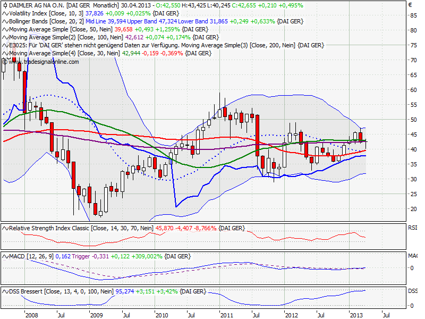Select the waveform icon before Relative Strength Index
This screenshot has height=319, width=425.
click(5, 228)
